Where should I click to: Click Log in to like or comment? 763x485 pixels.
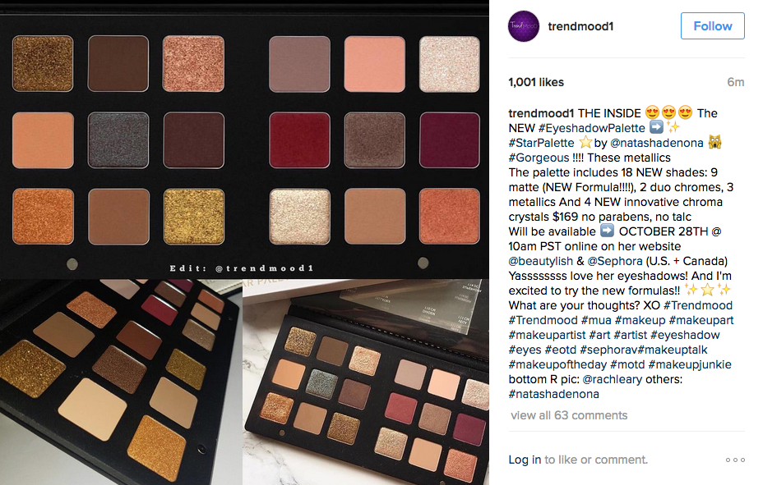click(x=525, y=460)
